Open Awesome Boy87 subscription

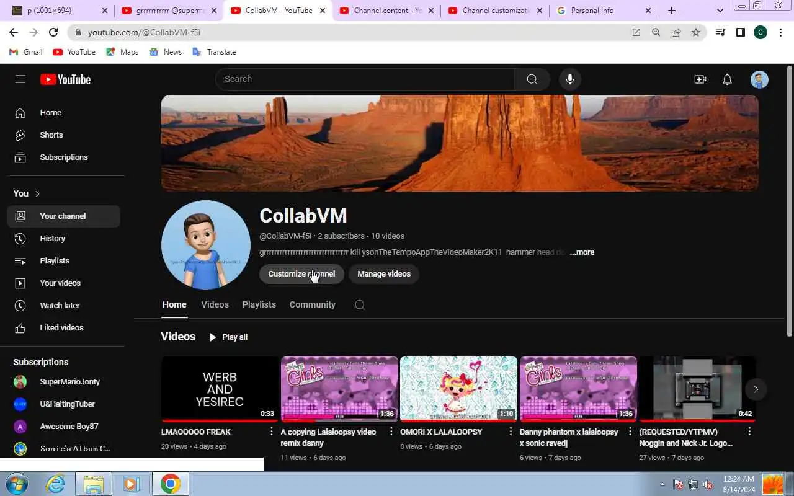click(x=63, y=427)
